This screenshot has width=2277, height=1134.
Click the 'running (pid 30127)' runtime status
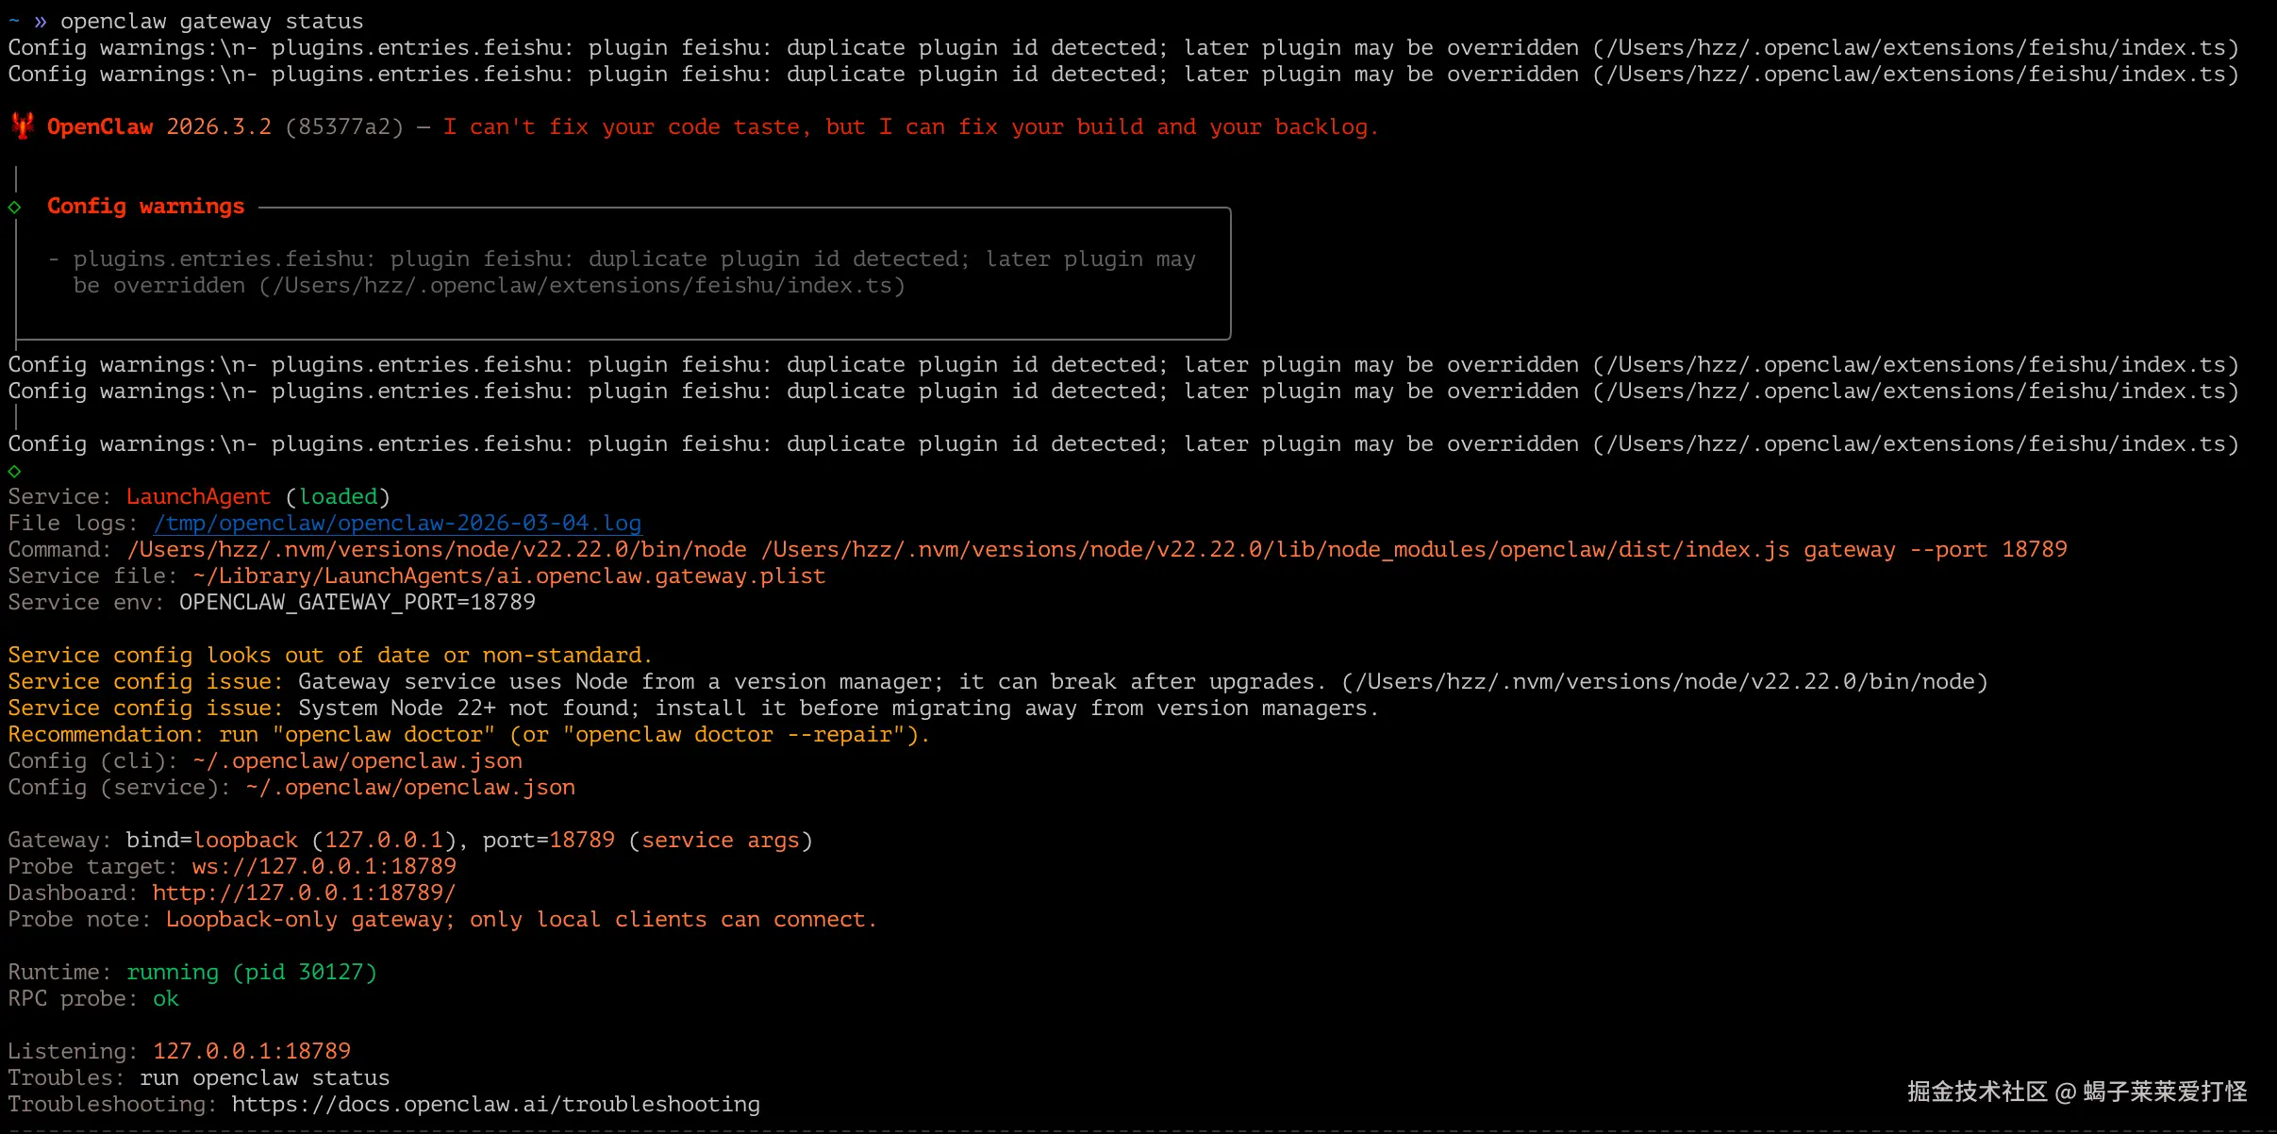251,972
